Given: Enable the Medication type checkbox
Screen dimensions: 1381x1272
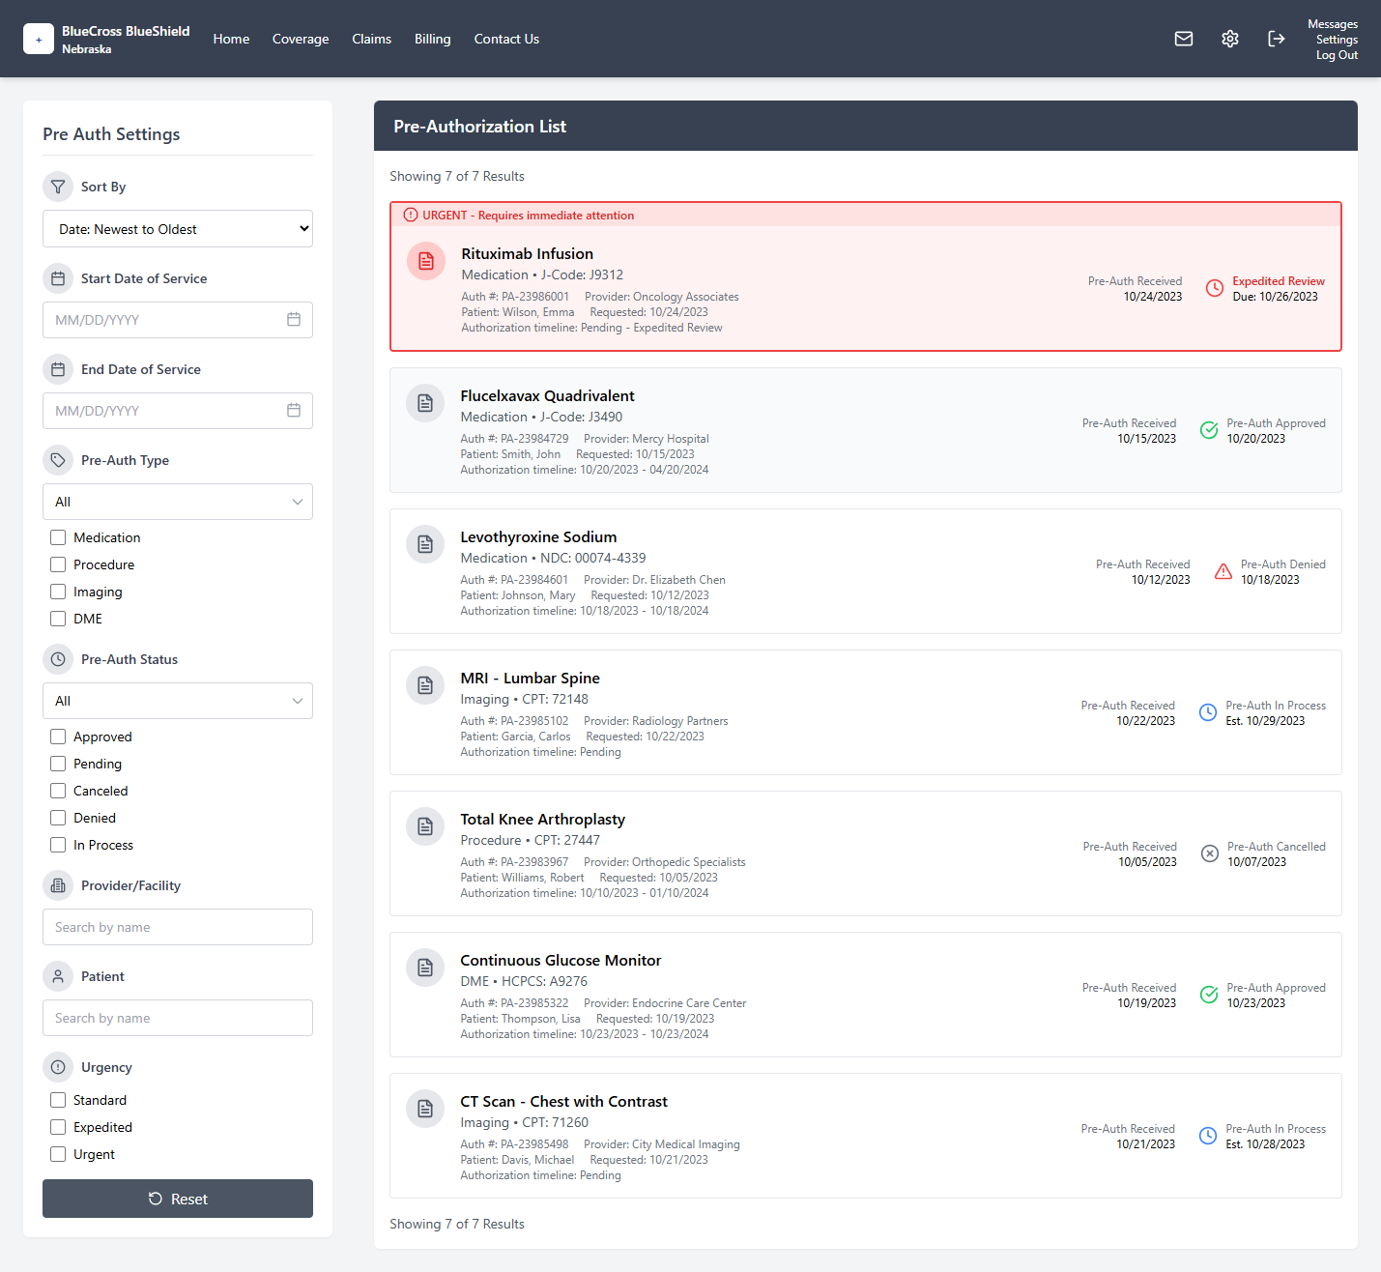Looking at the screenshot, I should pos(58,537).
